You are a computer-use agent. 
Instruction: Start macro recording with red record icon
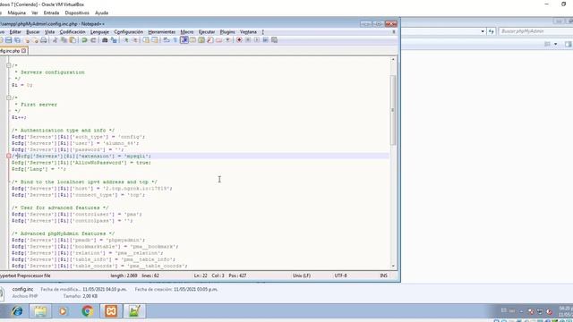(x=239, y=39)
